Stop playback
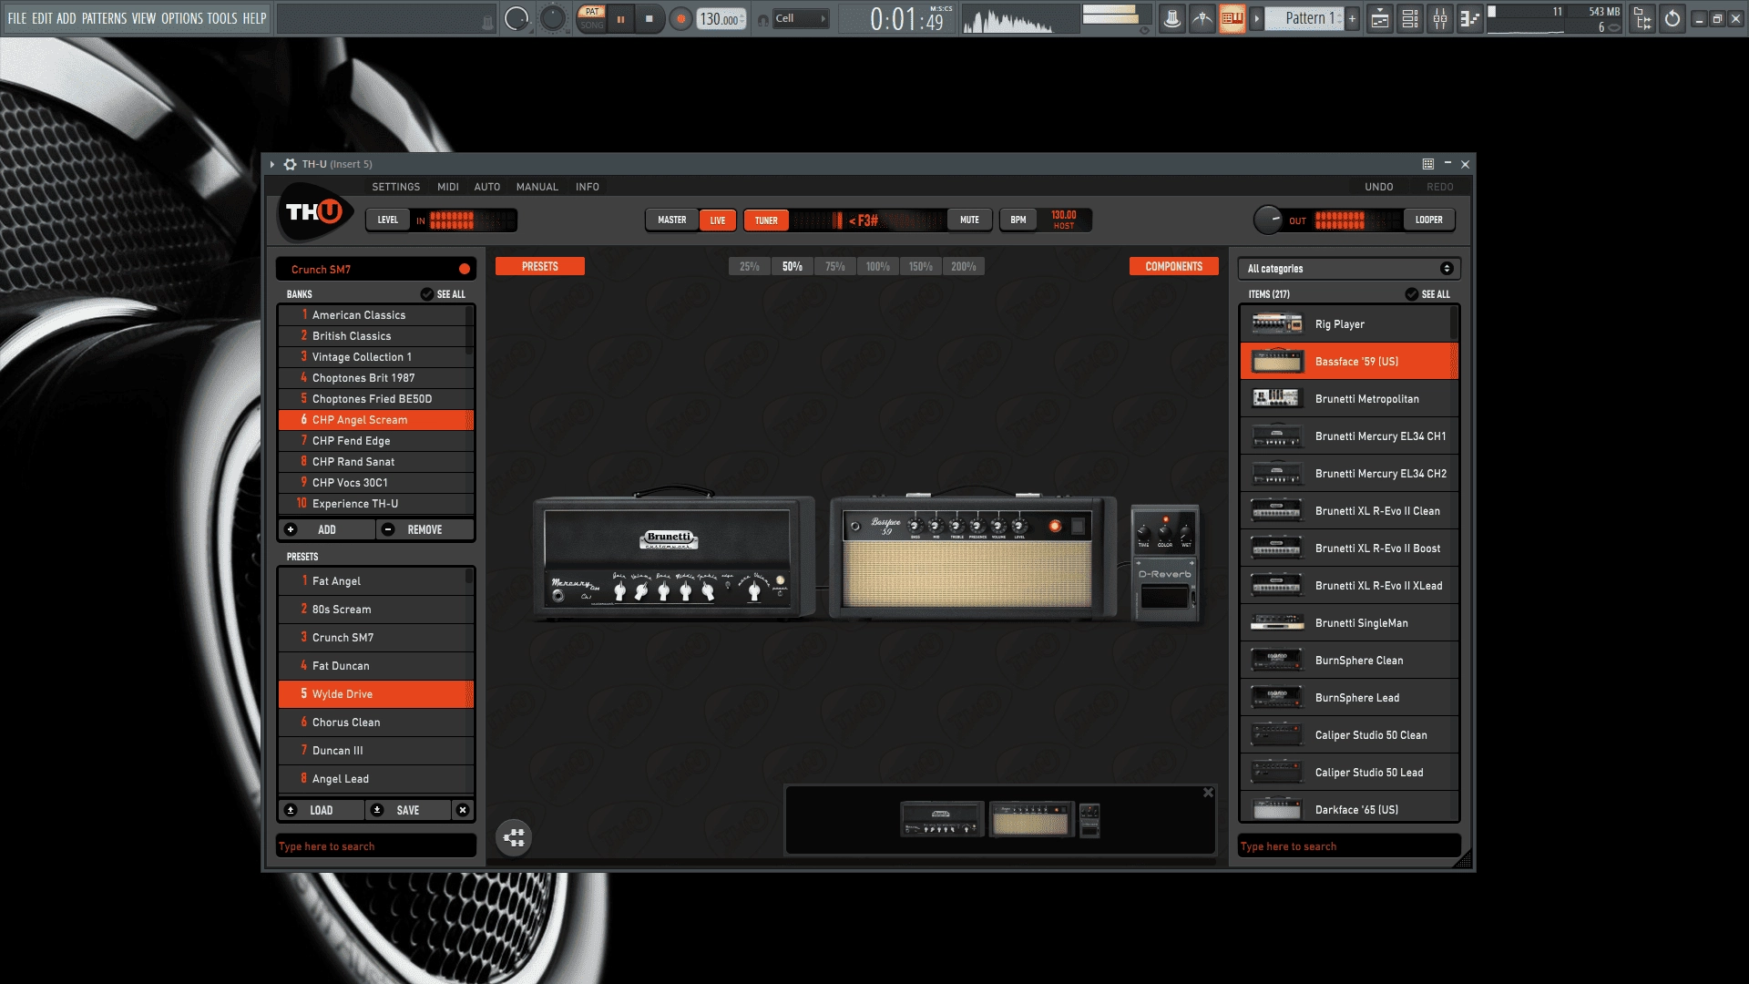The height and width of the screenshot is (984, 1749). [649, 18]
